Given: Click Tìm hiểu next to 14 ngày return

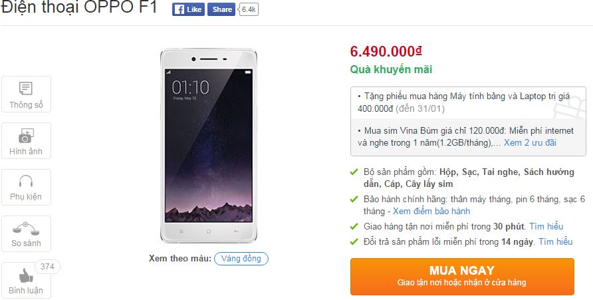Looking at the screenshot, I should tap(555, 241).
